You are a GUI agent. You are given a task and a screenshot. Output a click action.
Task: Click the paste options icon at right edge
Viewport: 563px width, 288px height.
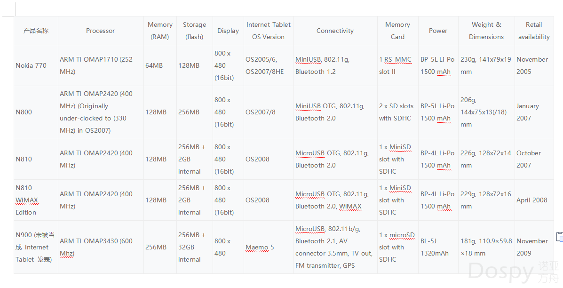pyautogui.click(x=560, y=237)
